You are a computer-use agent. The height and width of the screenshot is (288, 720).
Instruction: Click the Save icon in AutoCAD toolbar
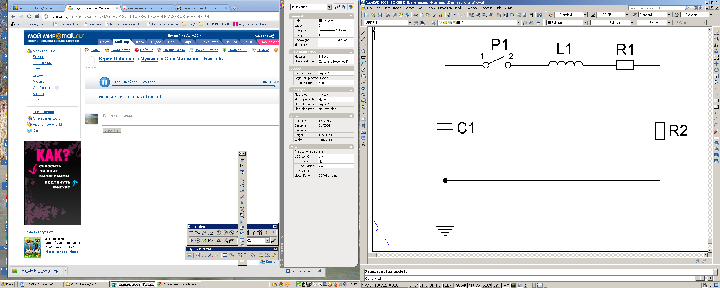click(x=380, y=15)
